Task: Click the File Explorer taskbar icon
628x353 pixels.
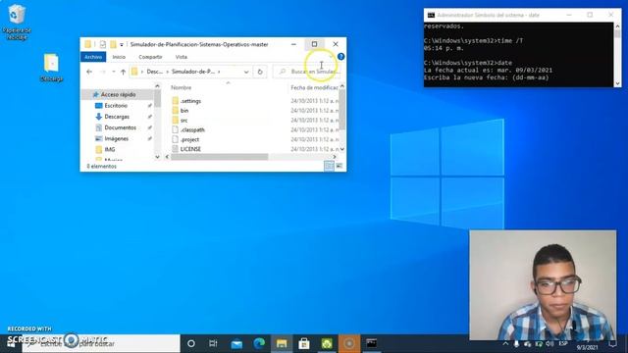Action: click(282, 343)
